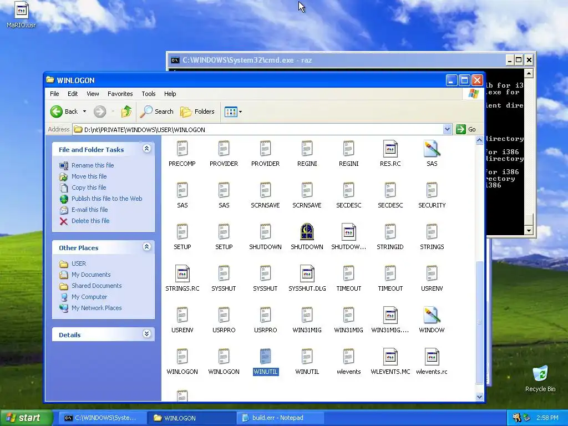Image resolution: width=568 pixels, height=426 pixels.
Task: Open My Documents in Other Places
Action: [91, 275]
